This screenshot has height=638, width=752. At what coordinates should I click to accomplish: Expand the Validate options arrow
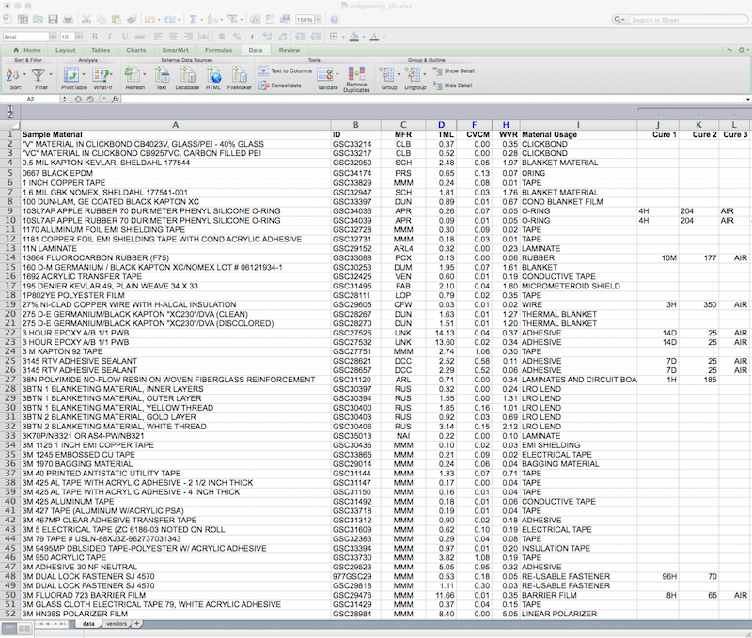coord(337,75)
